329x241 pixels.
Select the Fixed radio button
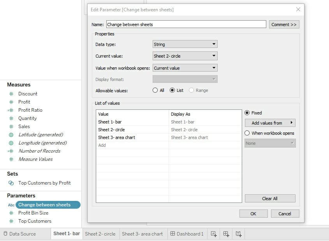[x=247, y=113]
